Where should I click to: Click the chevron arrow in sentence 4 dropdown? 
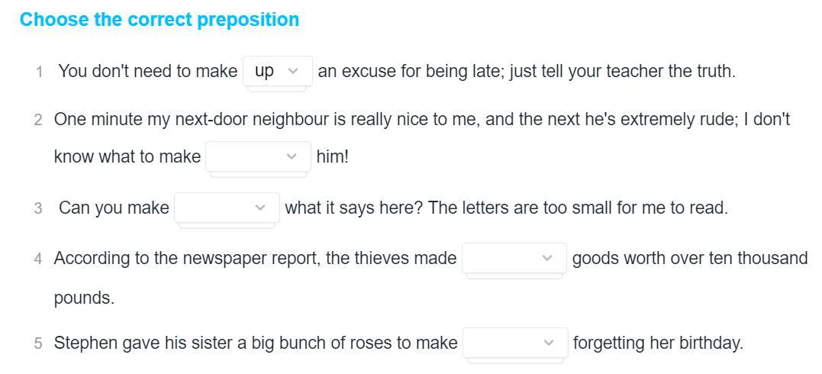[x=547, y=258]
